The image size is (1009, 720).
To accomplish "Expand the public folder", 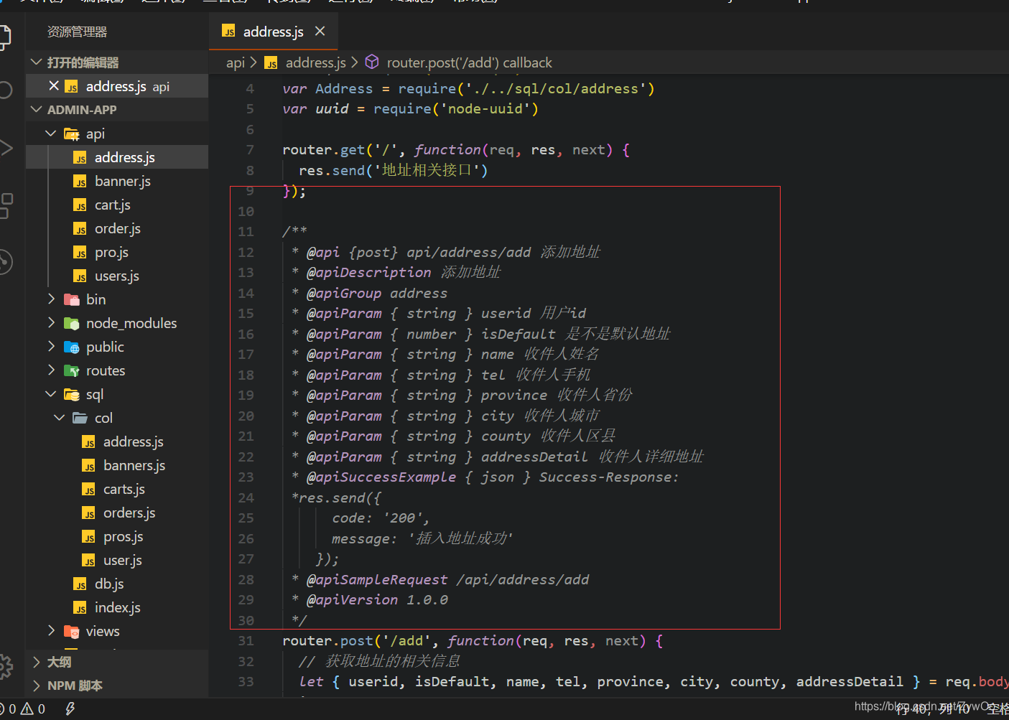I will [51, 346].
